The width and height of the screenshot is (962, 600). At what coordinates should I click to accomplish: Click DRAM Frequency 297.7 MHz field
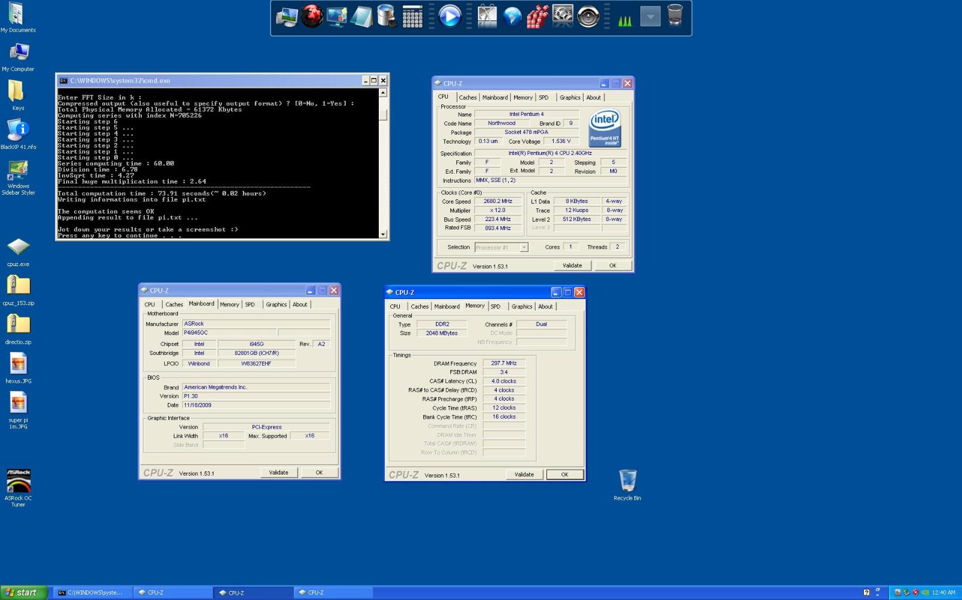pyautogui.click(x=504, y=363)
